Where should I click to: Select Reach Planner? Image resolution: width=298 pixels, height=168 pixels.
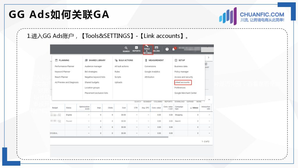61,77
